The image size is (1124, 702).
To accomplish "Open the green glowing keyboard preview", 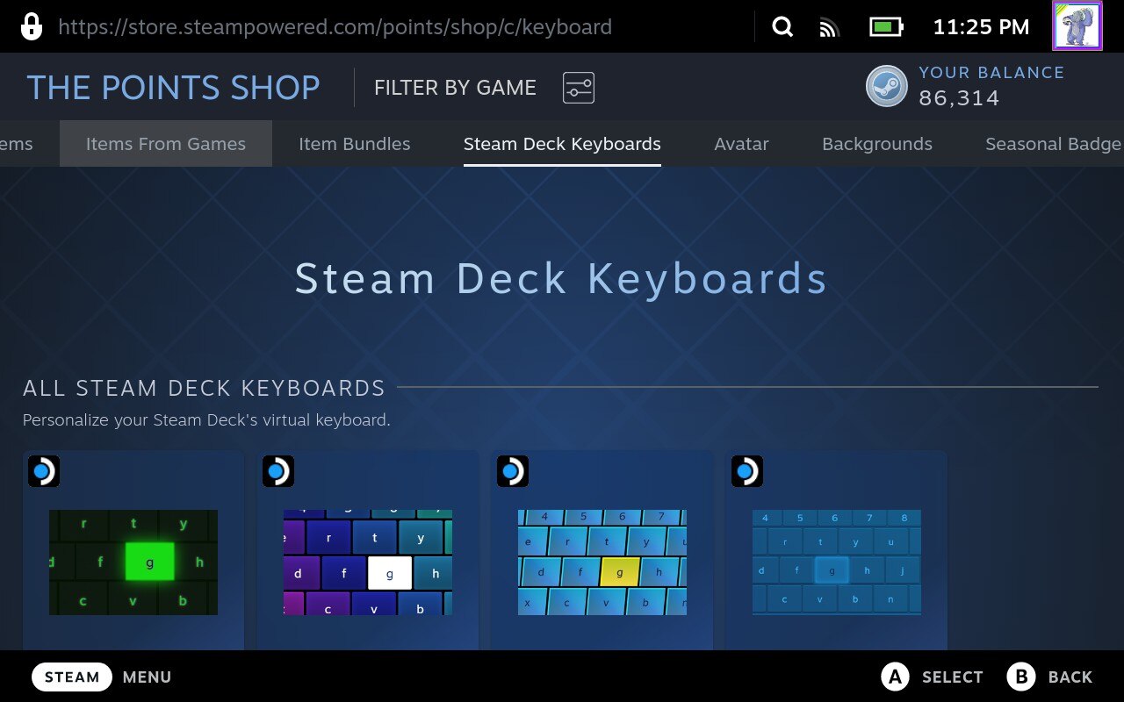I will 133,562.
